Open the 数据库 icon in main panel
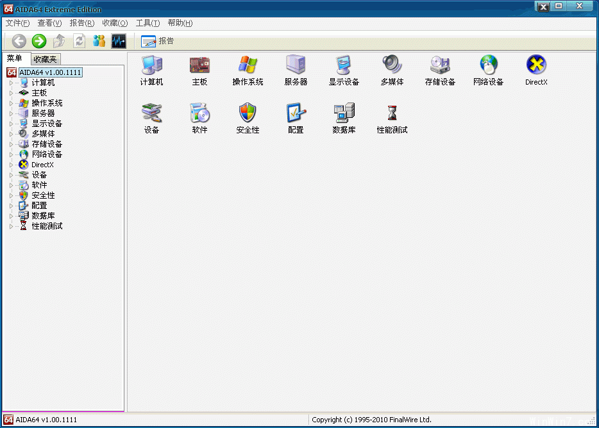This screenshot has width=599, height=428. (x=344, y=113)
